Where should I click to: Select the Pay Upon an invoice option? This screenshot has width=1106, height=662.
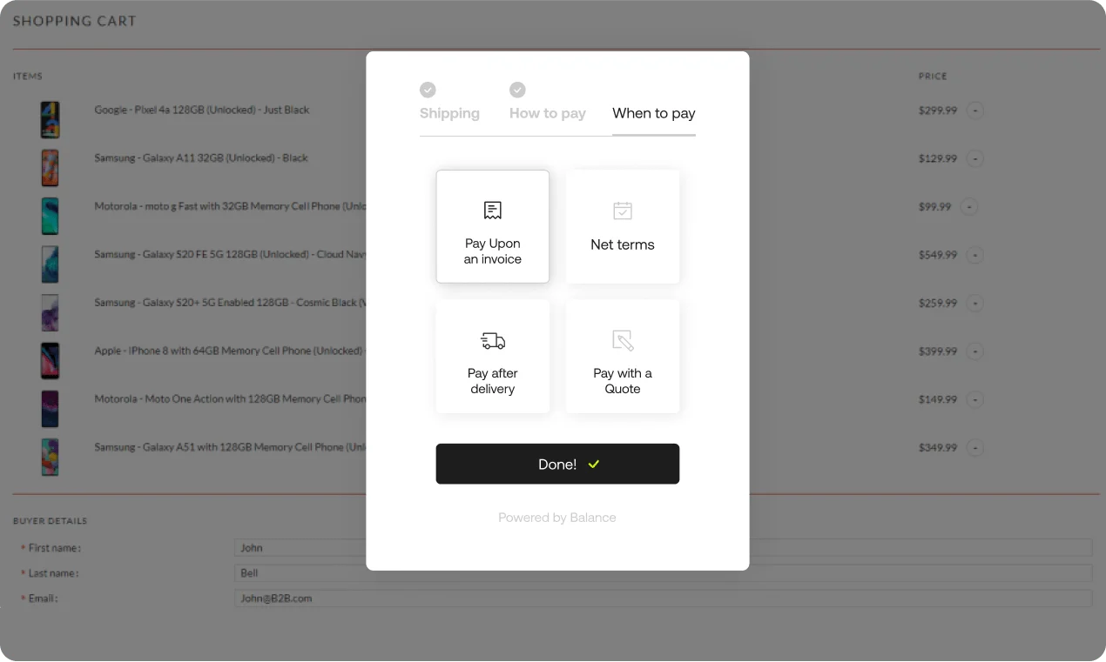coord(493,226)
